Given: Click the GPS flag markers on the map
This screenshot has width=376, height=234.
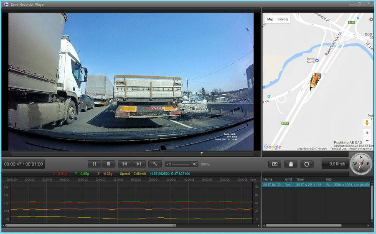Looking at the screenshot, I should click(x=315, y=81).
